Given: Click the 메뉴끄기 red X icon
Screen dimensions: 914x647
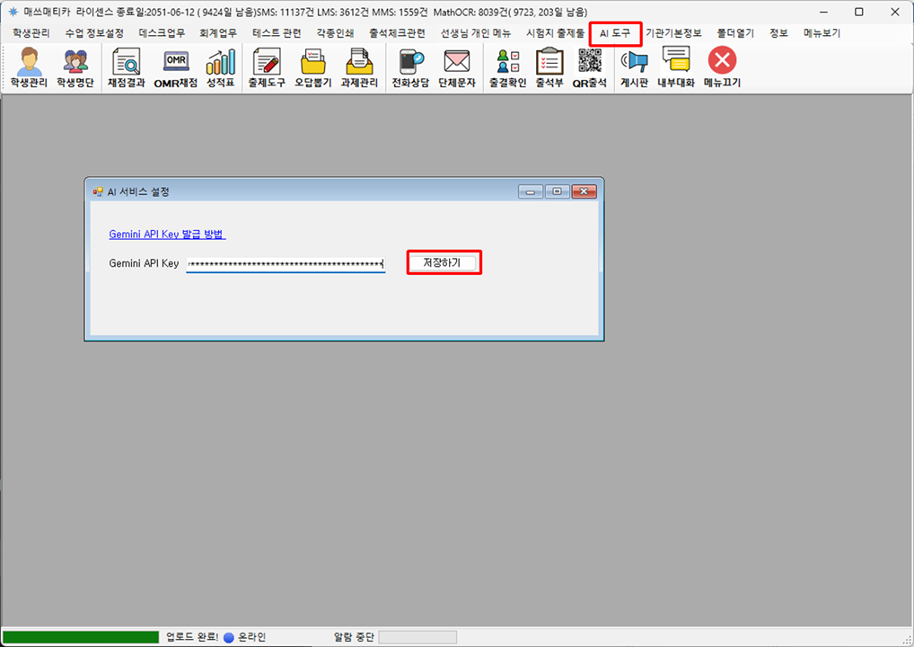Looking at the screenshot, I should point(722,67).
